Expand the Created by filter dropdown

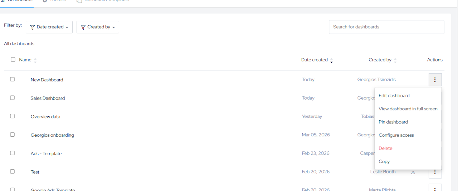pyautogui.click(x=113, y=27)
